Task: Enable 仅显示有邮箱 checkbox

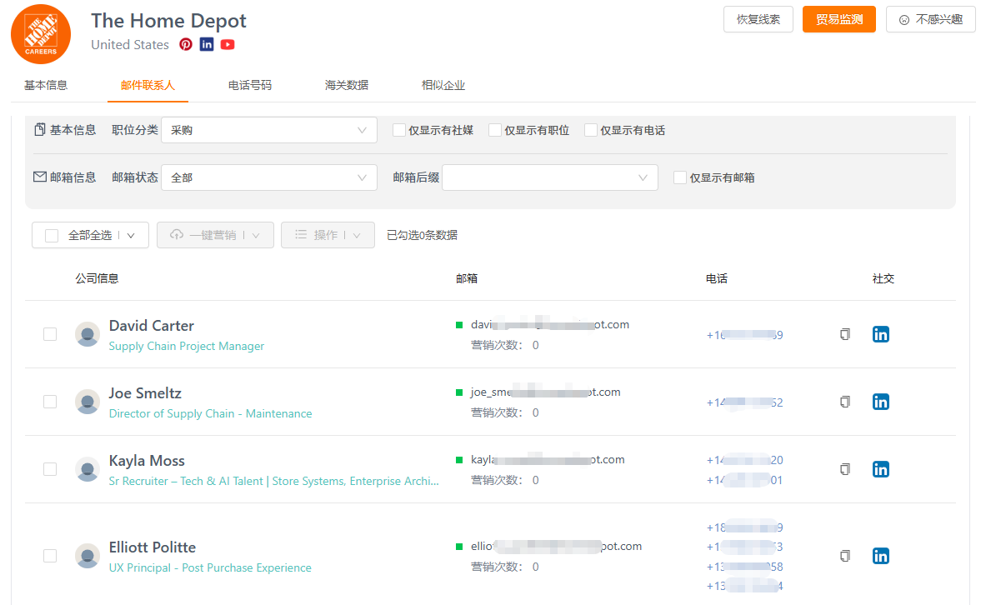Action: (680, 177)
